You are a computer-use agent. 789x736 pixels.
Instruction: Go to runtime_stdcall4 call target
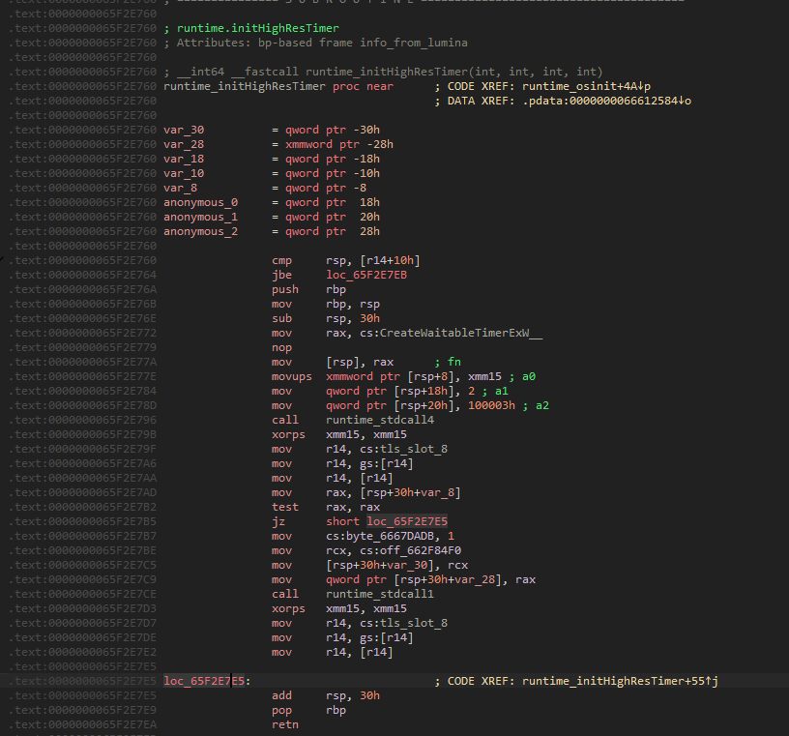380,420
